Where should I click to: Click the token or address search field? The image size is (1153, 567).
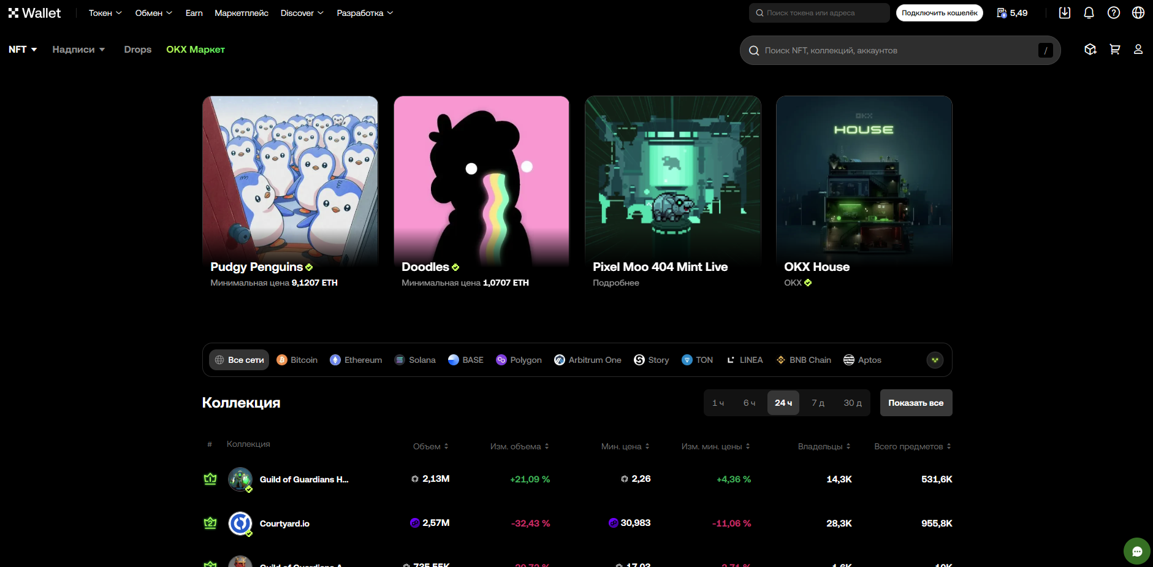click(x=820, y=13)
